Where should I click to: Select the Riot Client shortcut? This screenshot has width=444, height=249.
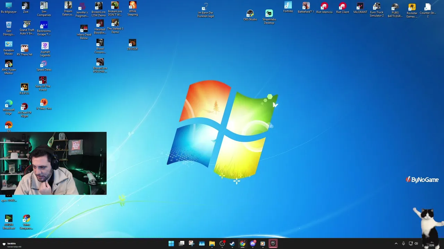point(343,8)
